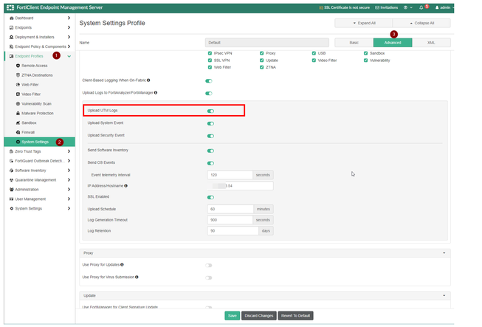The image size is (482, 327).
Task: Toggle Client-Based Logging When On-Fabric
Action: tap(209, 81)
